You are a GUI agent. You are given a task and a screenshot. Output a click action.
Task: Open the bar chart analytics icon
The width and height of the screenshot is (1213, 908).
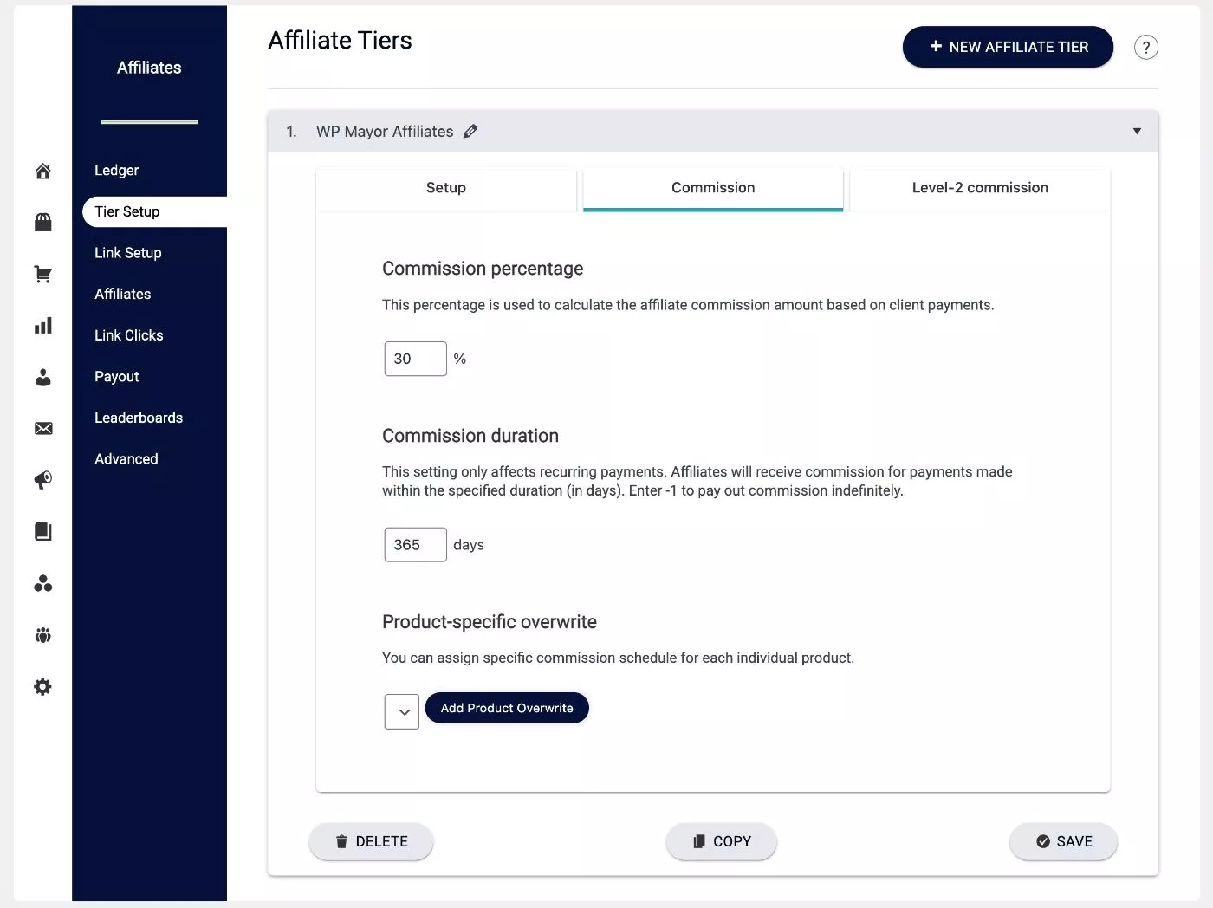[x=42, y=326]
